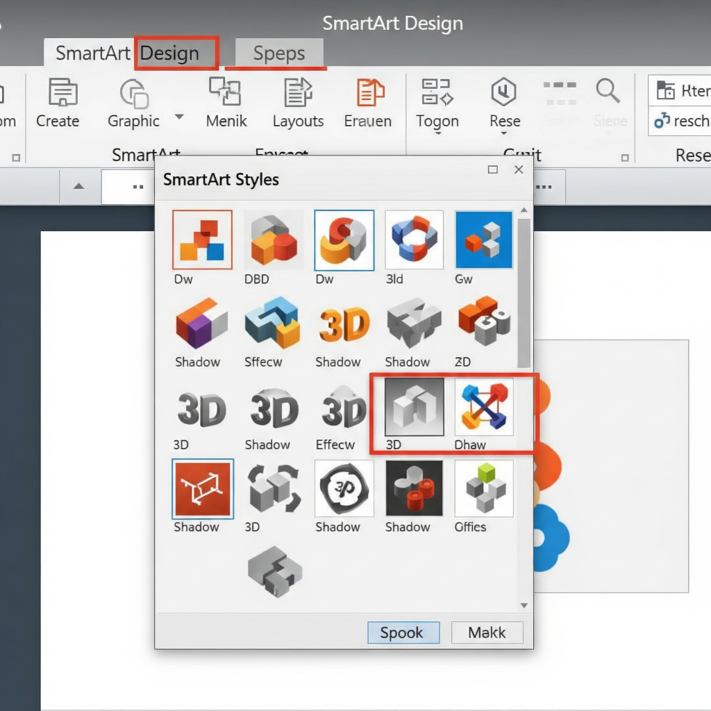Open the Speps ribbon tab
The width and height of the screenshot is (711, 711).
click(x=279, y=53)
